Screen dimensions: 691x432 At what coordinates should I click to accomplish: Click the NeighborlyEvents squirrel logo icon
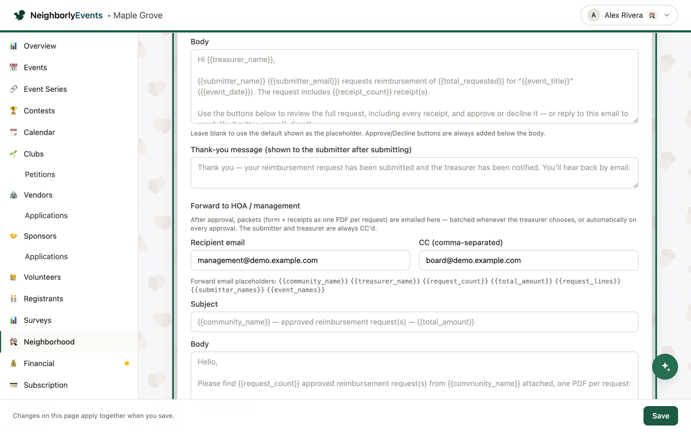tap(19, 15)
